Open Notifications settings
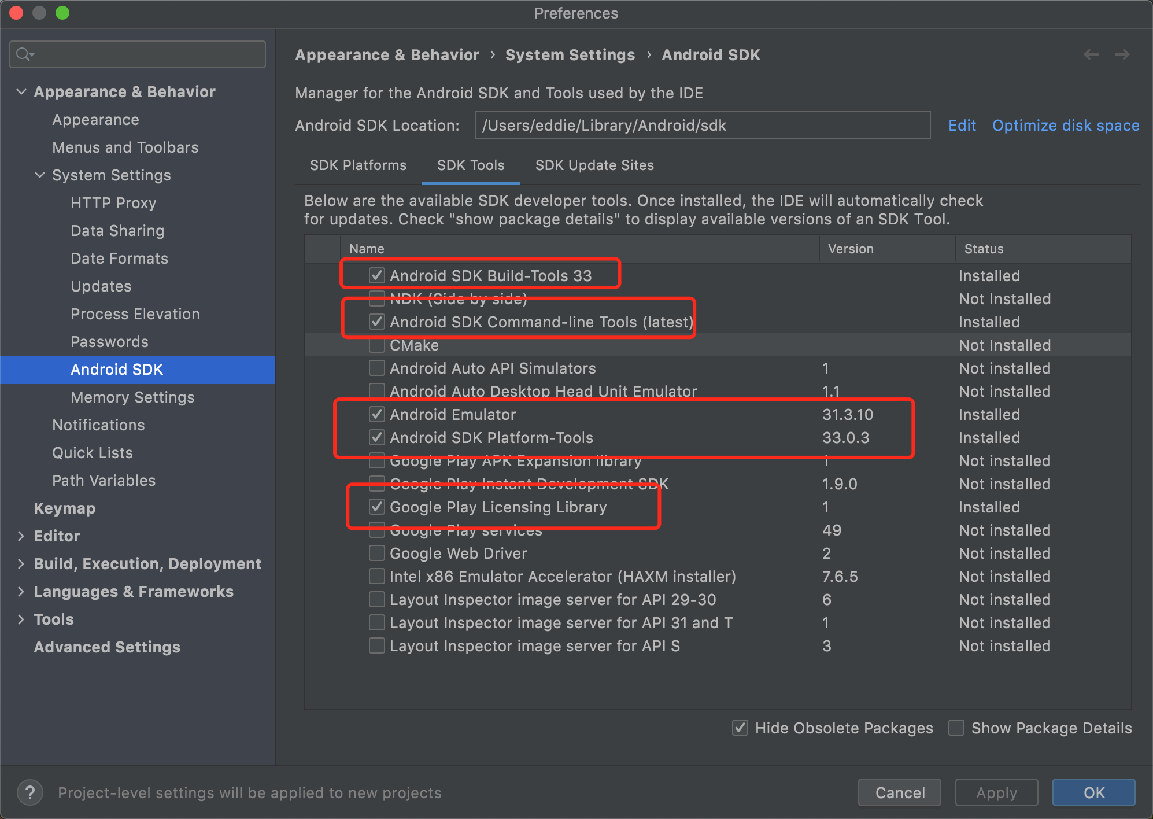Image resolution: width=1153 pixels, height=819 pixels. (98, 425)
